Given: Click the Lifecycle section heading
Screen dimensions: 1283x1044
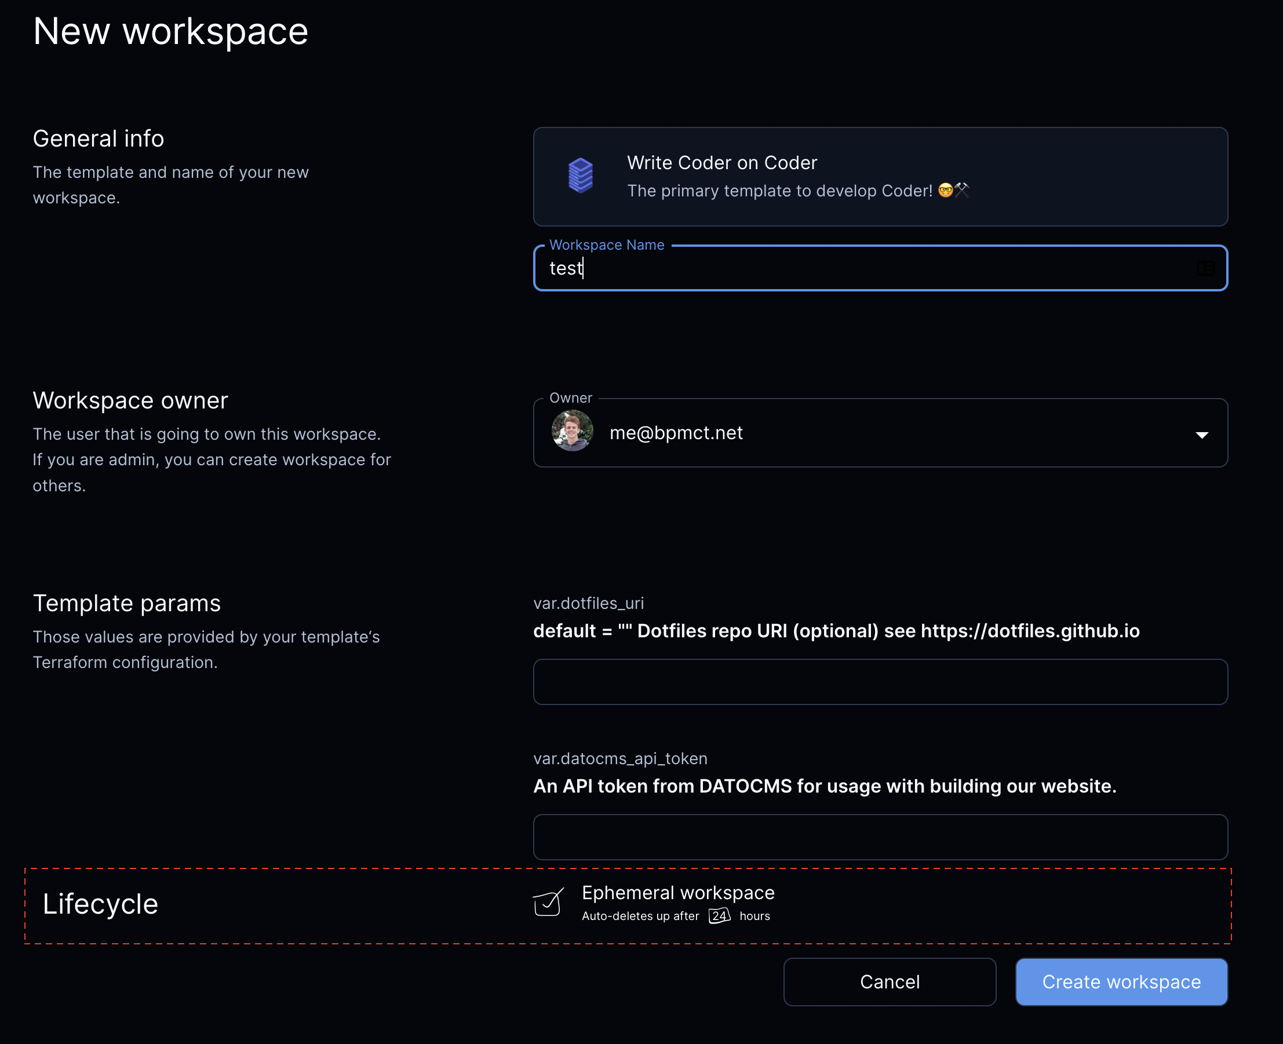Looking at the screenshot, I should [100, 903].
